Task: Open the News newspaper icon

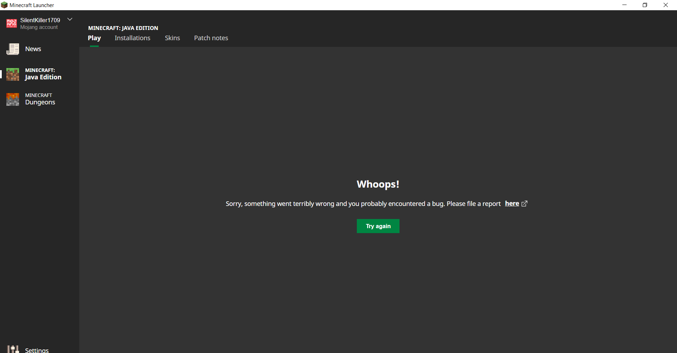Action: (13, 49)
